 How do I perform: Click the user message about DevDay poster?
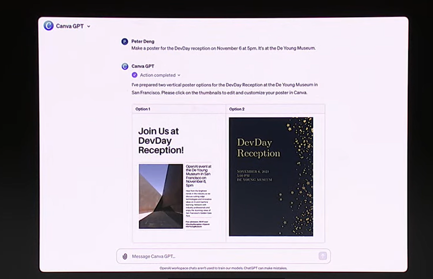[x=224, y=48]
